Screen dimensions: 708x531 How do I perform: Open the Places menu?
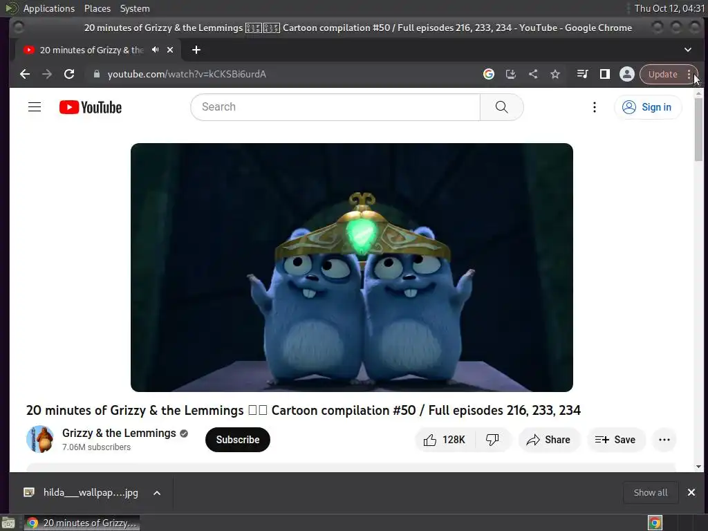coord(97,8)
